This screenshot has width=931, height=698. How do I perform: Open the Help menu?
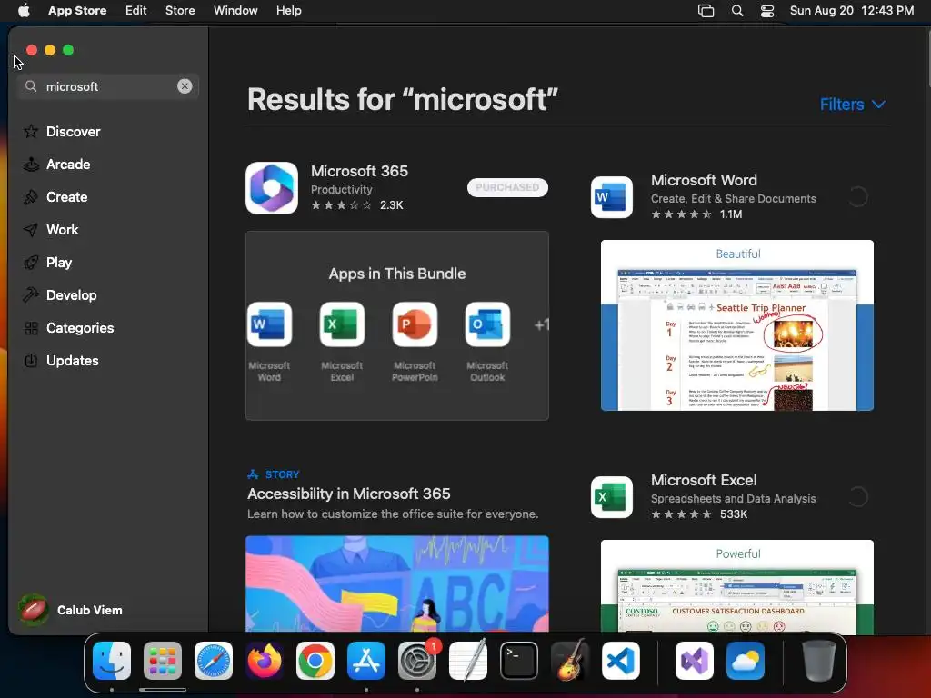coord(288,11)
